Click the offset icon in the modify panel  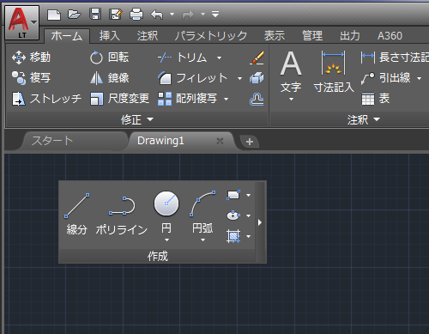point(257,100)
